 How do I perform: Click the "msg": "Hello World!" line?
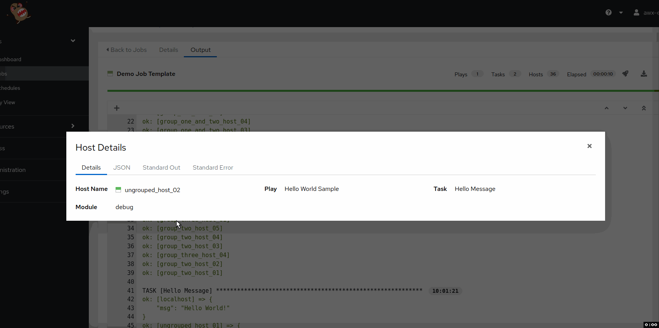tap(193, 308)
